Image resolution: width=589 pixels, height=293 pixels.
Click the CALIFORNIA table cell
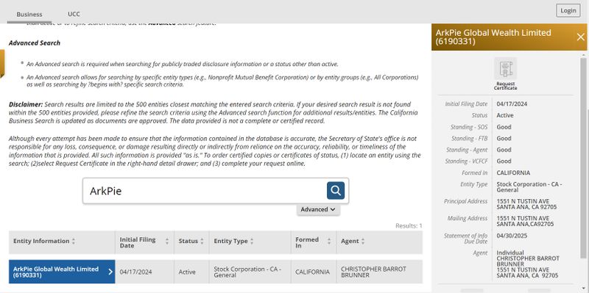coord(314,272)
